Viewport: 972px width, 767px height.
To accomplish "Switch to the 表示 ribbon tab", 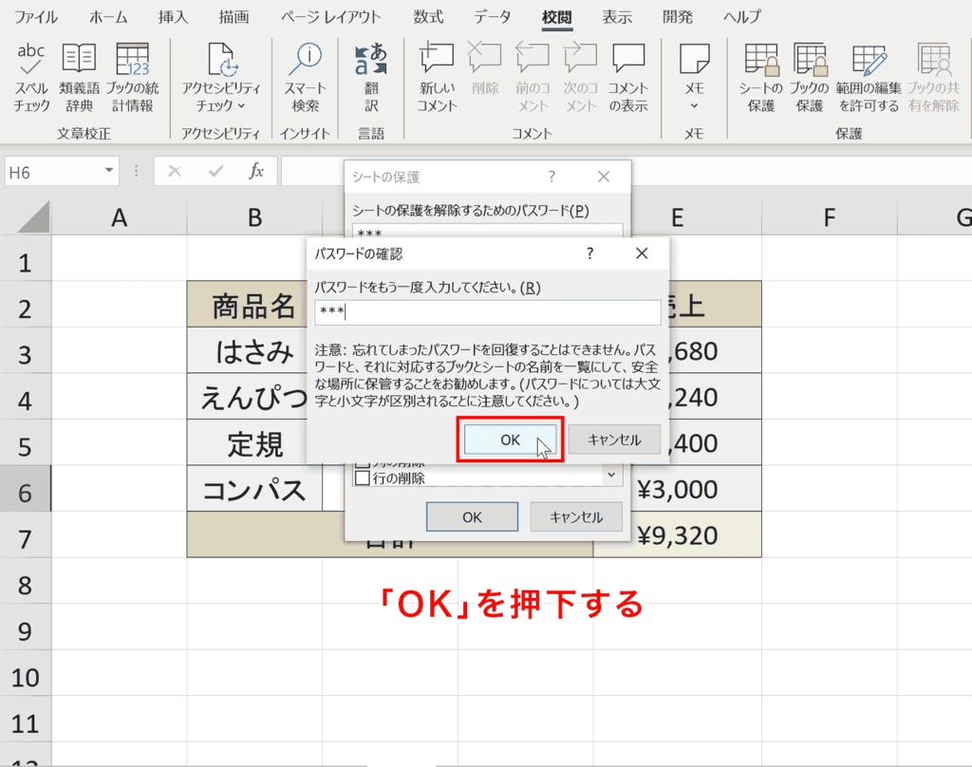I will 616,16.
